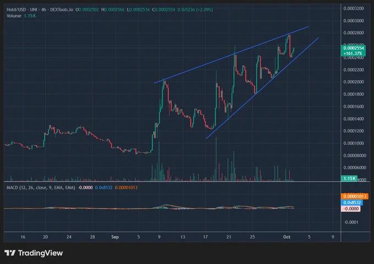Click the 17 date label on the time axis

205,237
